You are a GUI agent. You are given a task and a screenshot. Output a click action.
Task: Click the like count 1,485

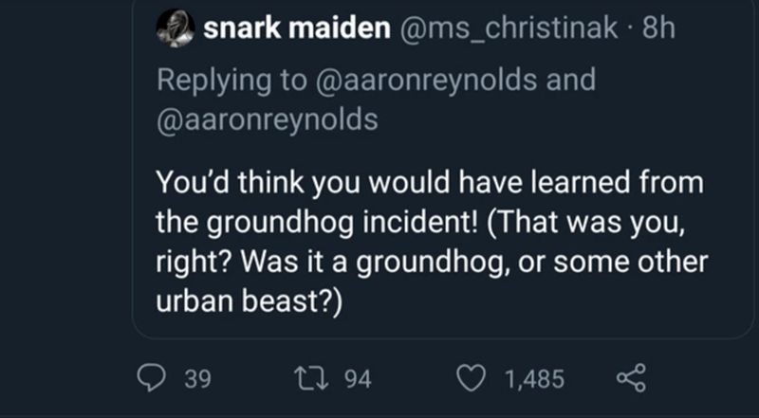(533, 380)
